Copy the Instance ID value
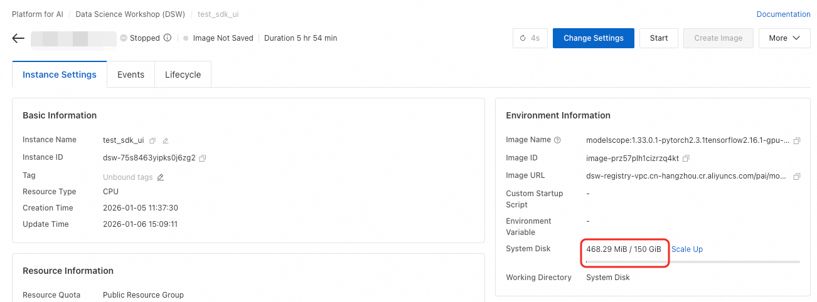 [202, 158]
